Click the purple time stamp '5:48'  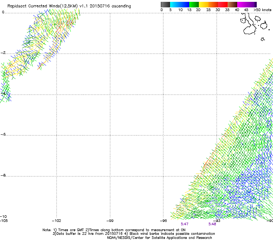[212, 224]
